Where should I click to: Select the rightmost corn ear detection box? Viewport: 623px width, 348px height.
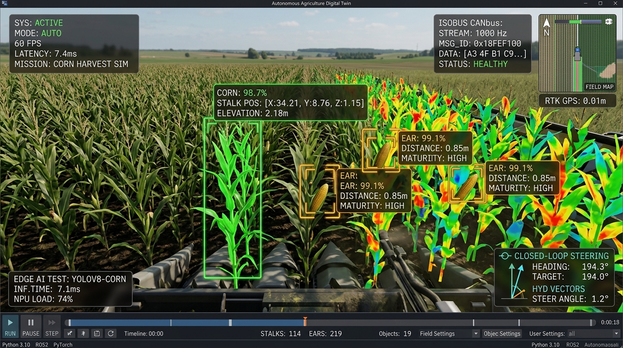(467, 184)
